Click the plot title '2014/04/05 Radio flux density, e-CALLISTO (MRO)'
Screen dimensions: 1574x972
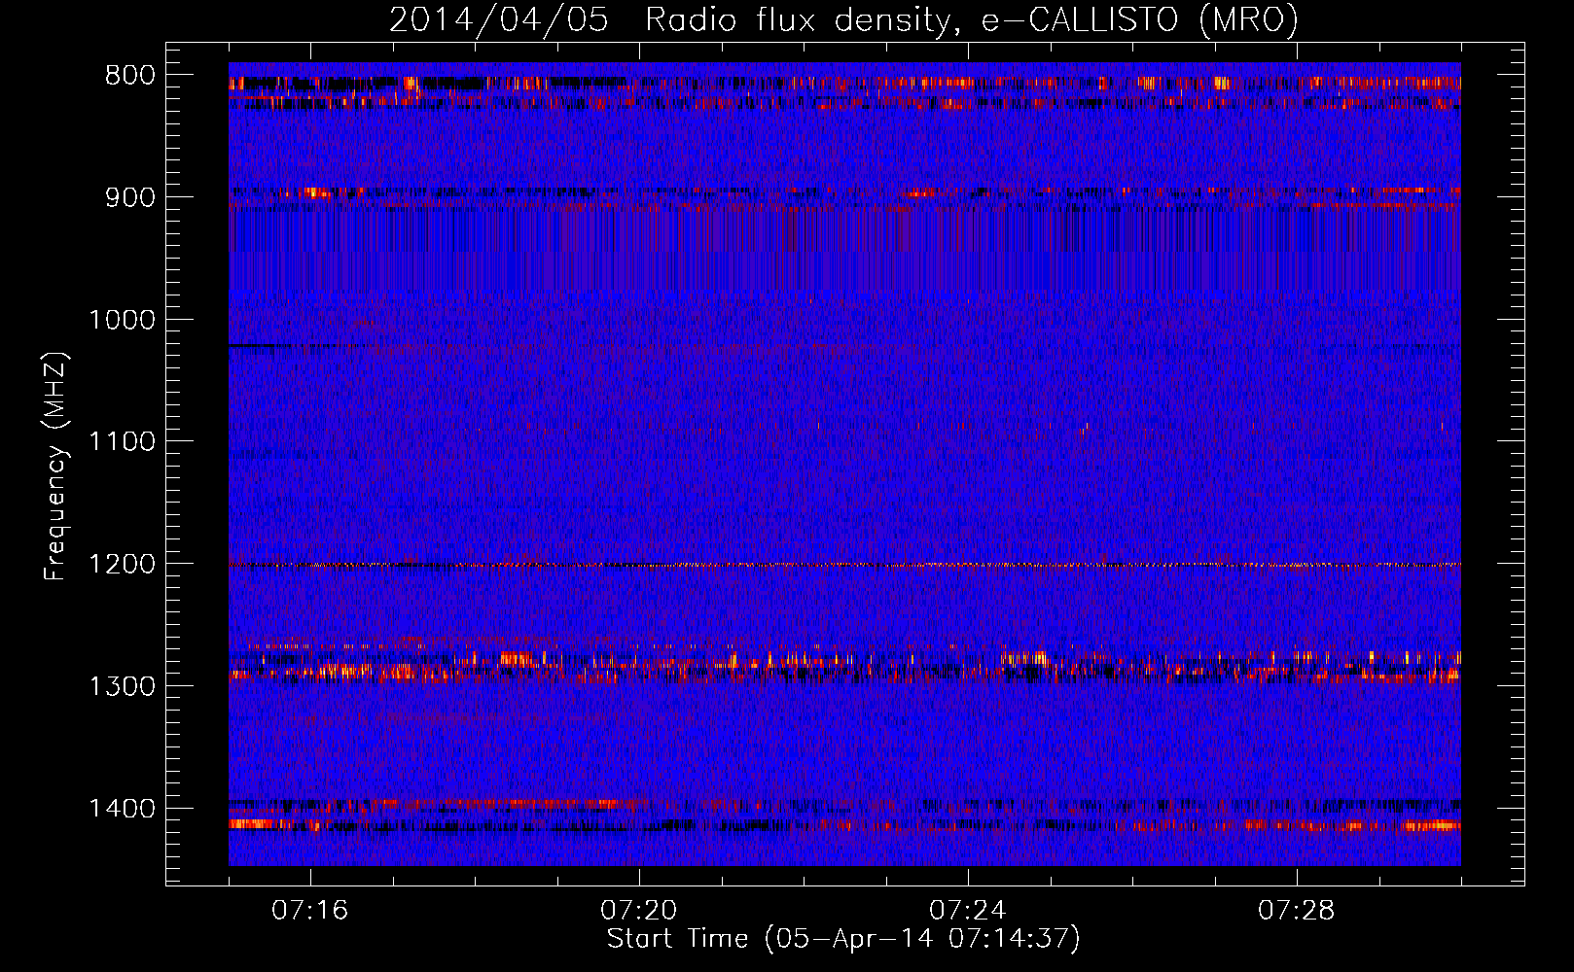[x=843, y=19]
